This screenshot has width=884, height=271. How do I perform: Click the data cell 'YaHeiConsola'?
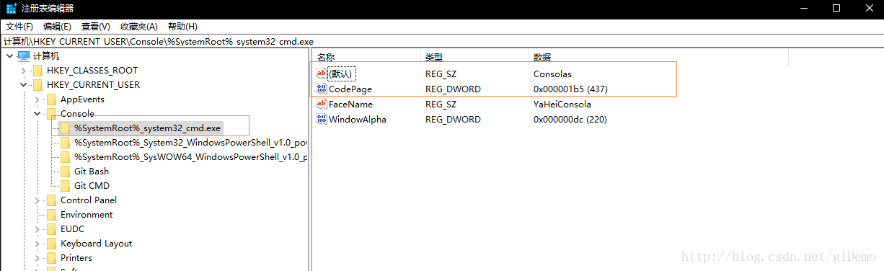(562, 105)
